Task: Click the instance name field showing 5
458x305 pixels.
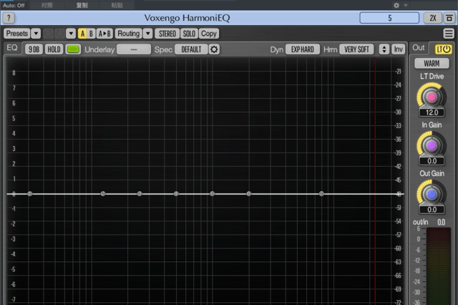Action: [389, 18]
